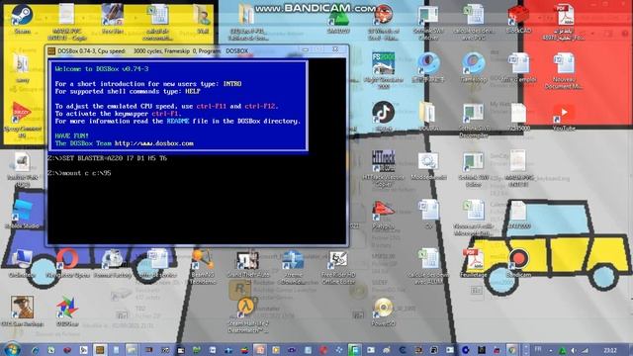The width and height of the screenshot is (633, 356).
Task: Click the FR language indicator in tray
Action: (x=538, y=349)
